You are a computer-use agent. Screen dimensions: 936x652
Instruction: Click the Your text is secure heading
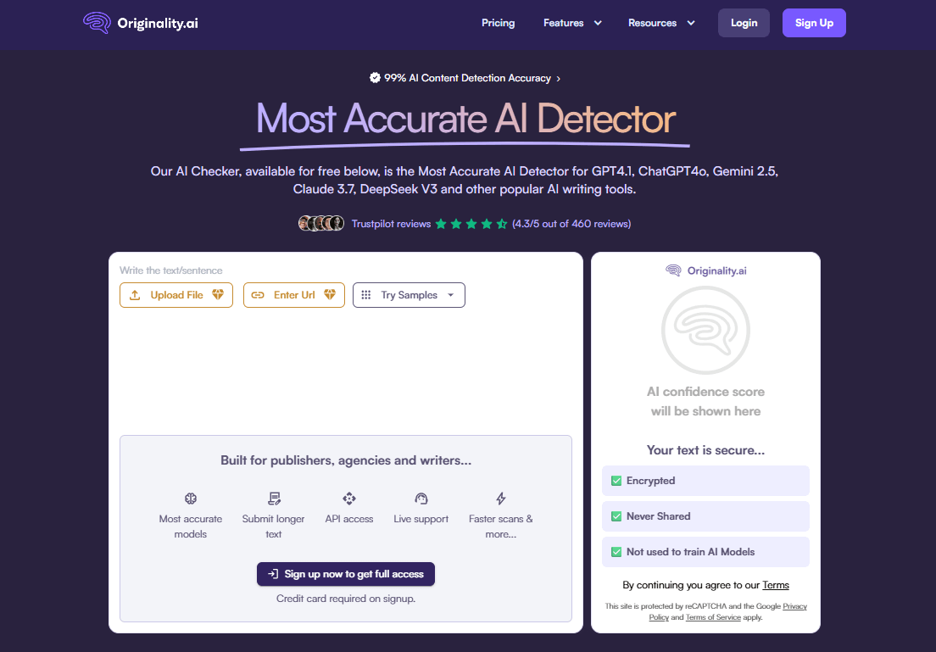[x=705, y=450]
